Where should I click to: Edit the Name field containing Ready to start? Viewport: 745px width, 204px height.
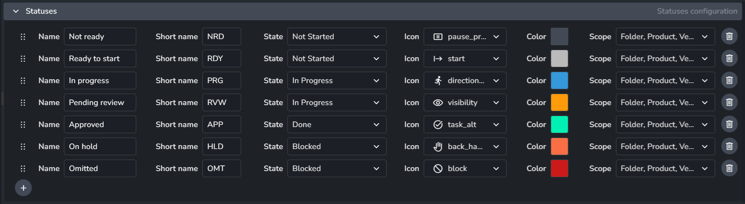click(x=100, y=58)
